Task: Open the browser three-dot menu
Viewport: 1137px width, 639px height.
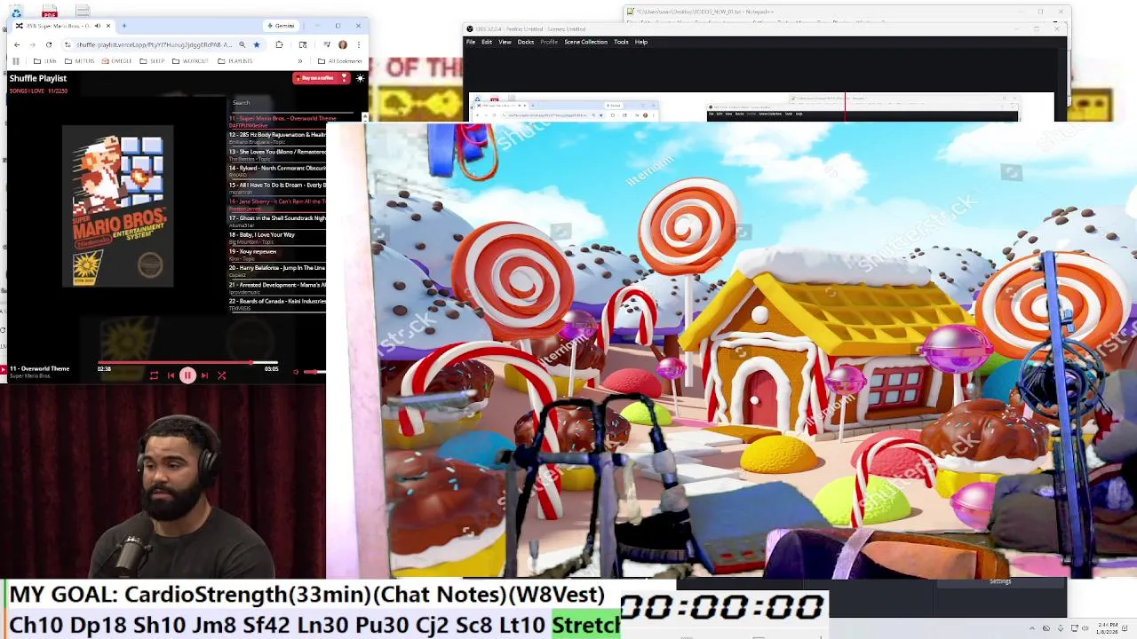Action: [358, 44]
